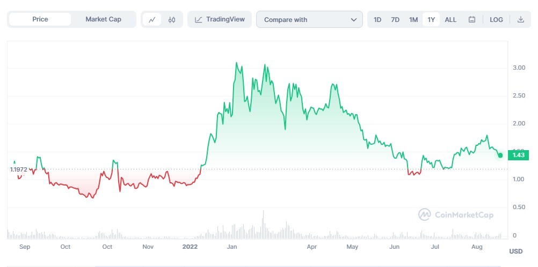Select the 7D time range tab
This screenshot has width=538, height=267.
tap(395, 19)
